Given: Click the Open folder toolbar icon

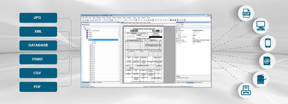Looking at the screenshot, I should tap(85, 20).
